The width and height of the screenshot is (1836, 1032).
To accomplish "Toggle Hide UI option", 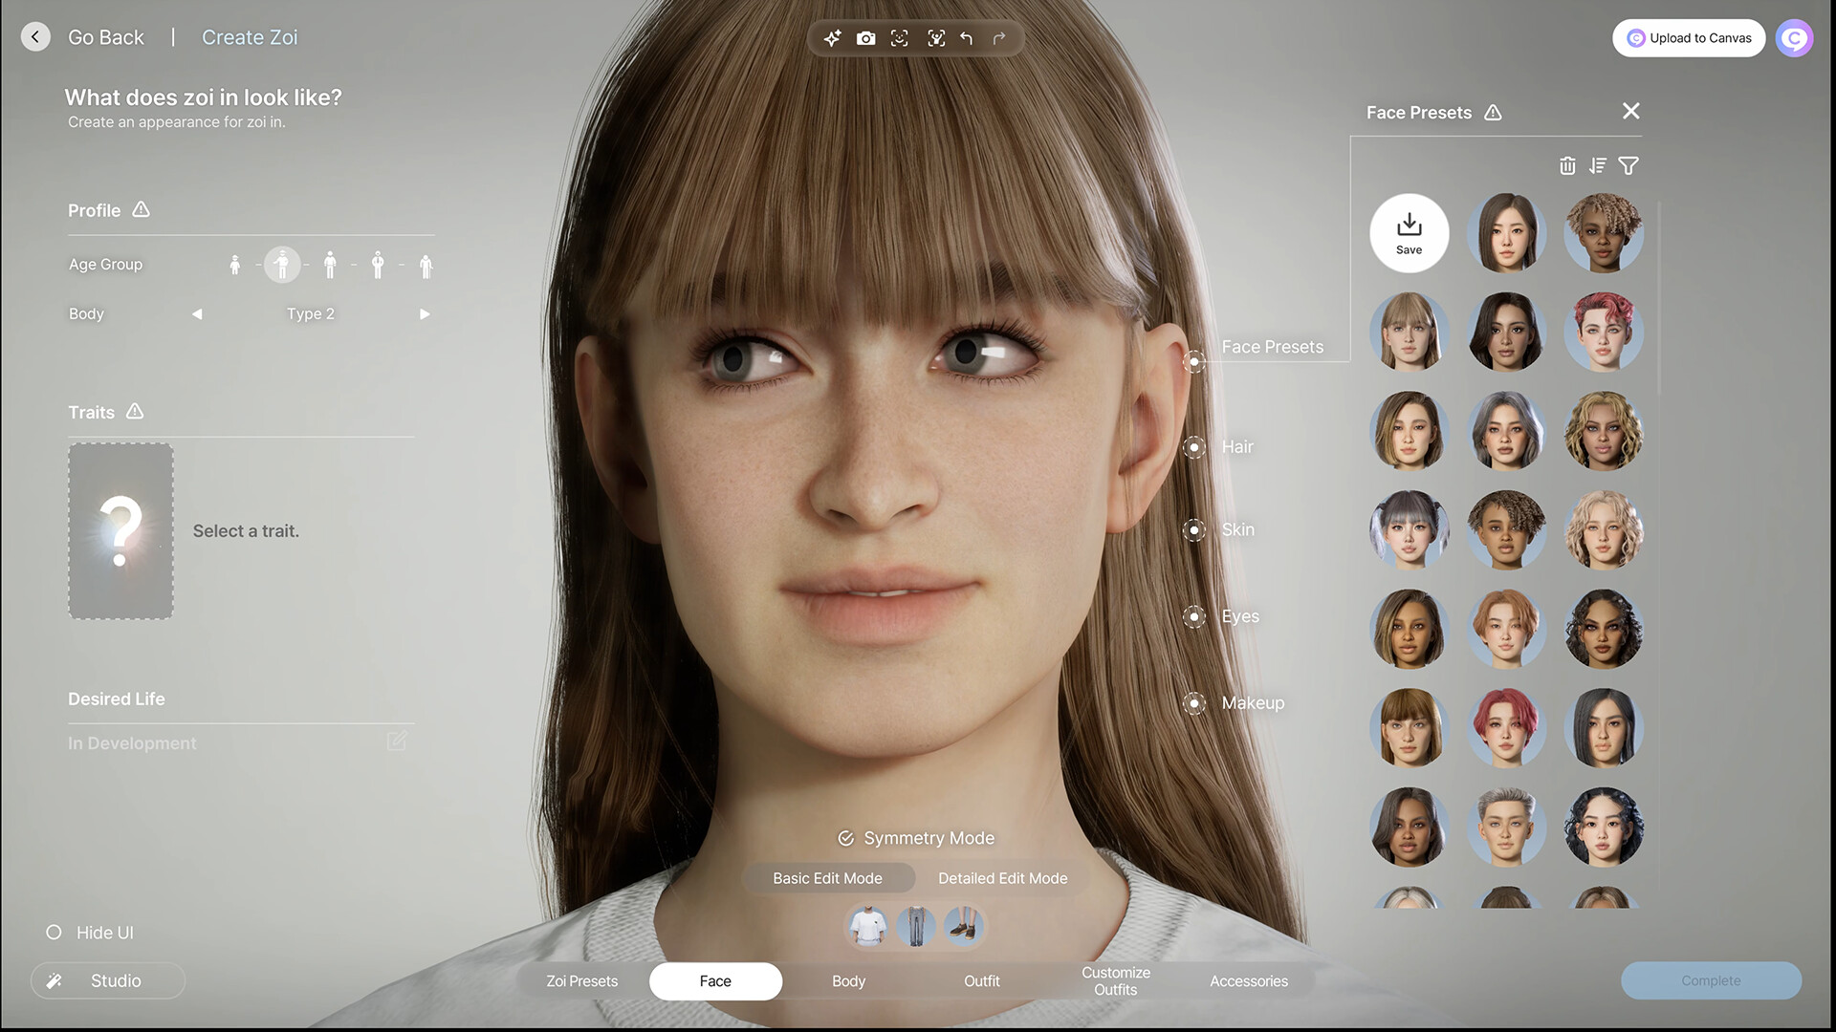I will 53,933.
